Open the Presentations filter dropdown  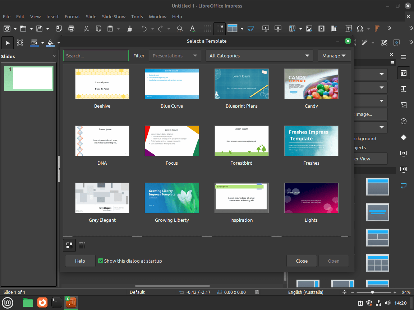(x=175, y=56)
